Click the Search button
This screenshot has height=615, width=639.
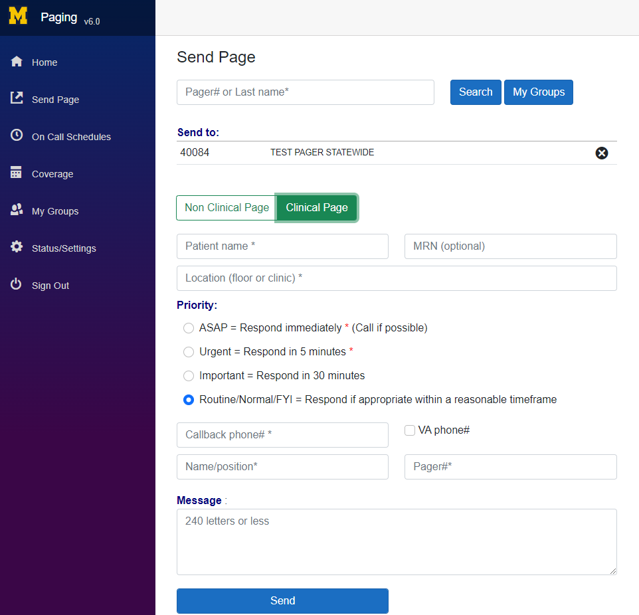(476, 92)
